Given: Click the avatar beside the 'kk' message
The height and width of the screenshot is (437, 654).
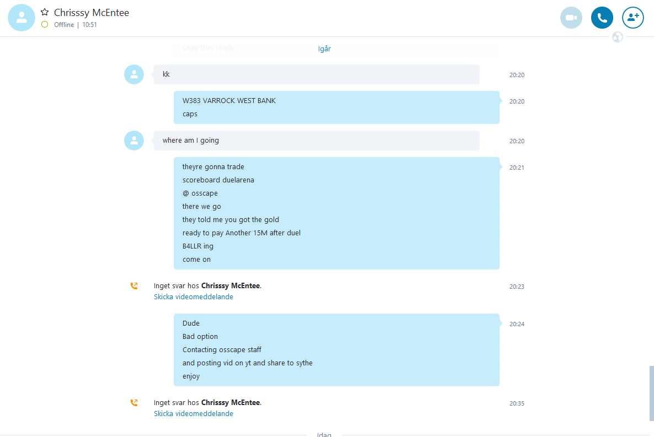Looking at the screenshot, I should (134, 74).
